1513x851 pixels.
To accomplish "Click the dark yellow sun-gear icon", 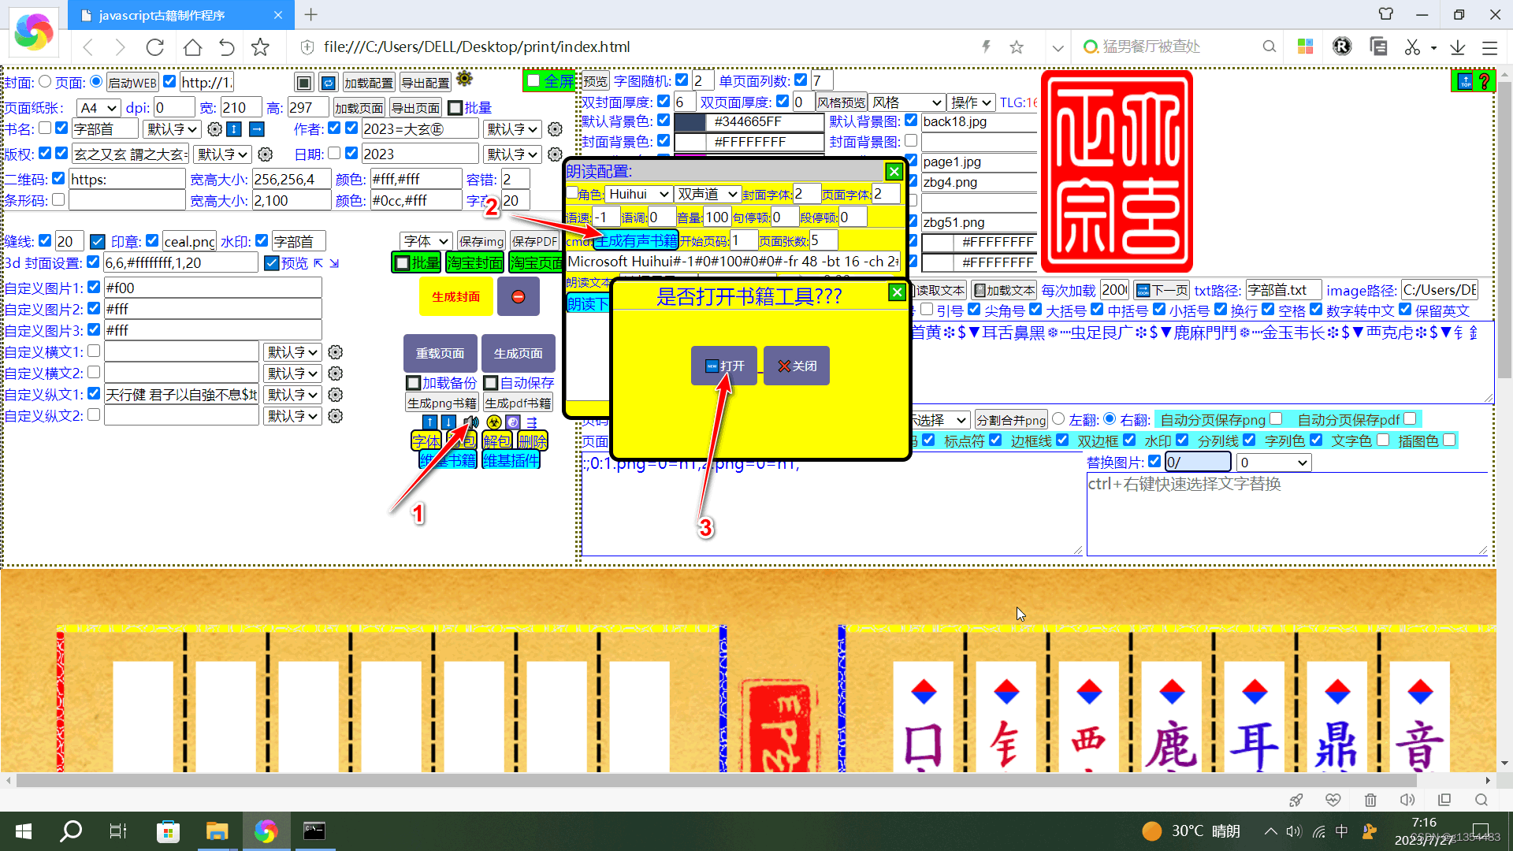I will click(464, 79).
